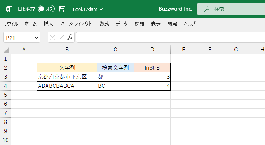Viewport: 265px width, 145px height.
Task: Click the Save floppy disk icon
Action: pyautogui.click(x=62, y=9)
